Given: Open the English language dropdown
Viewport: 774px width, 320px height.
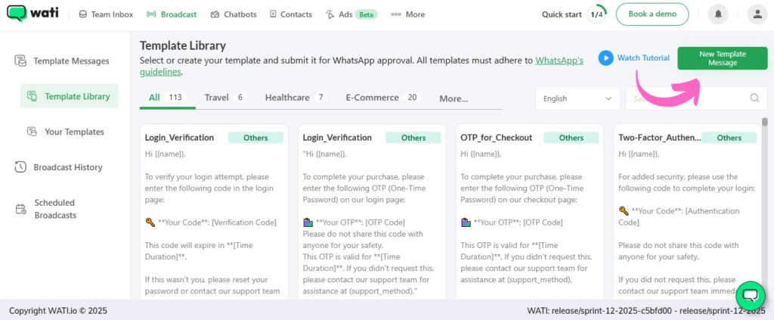Looking at the screenshot, I should click(577, 98).
